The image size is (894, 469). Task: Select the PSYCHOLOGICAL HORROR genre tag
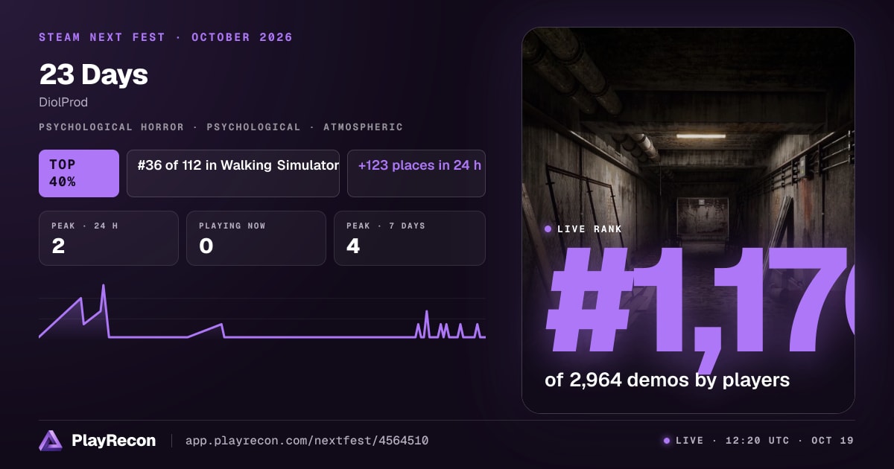pos(112,127)
